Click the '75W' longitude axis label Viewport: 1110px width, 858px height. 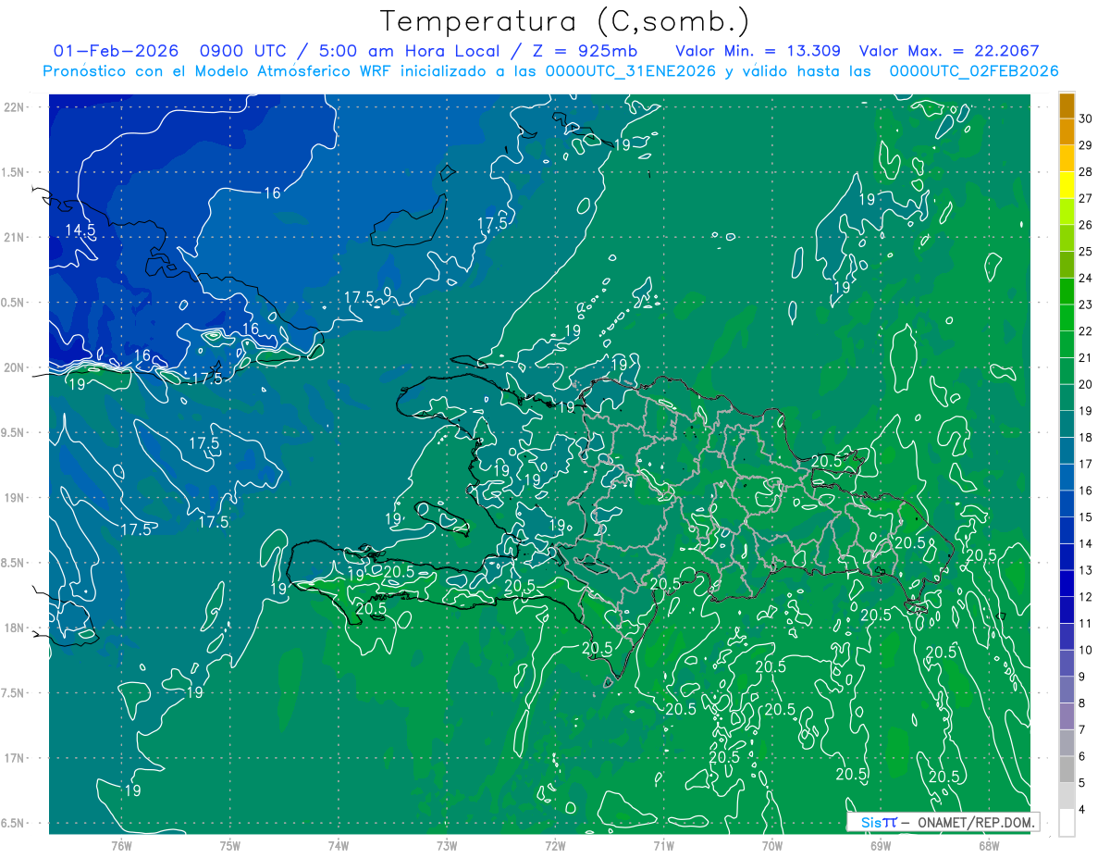pyautogui.click(x=230, y=845)
